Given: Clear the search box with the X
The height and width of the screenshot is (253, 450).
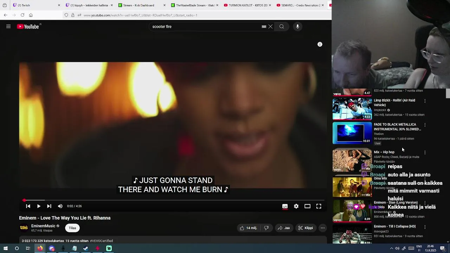Looking at the screenshot, I should pos(270,26).
